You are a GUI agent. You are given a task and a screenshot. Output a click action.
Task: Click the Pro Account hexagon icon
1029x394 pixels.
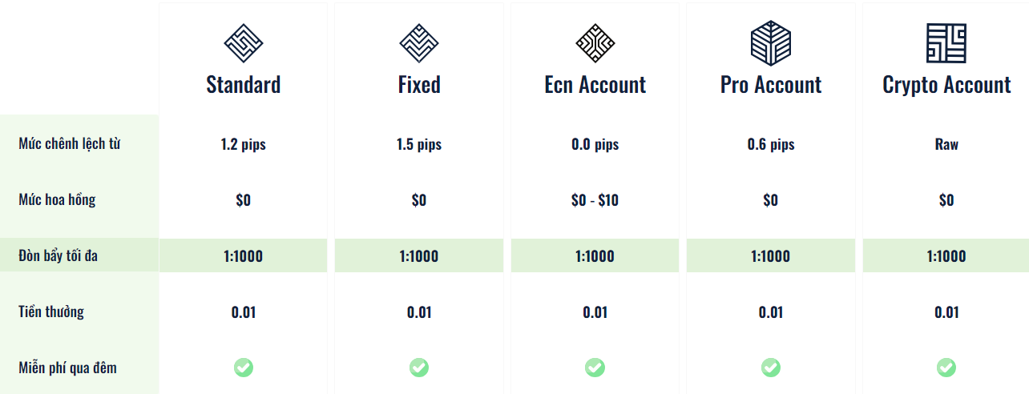[771, 42]
